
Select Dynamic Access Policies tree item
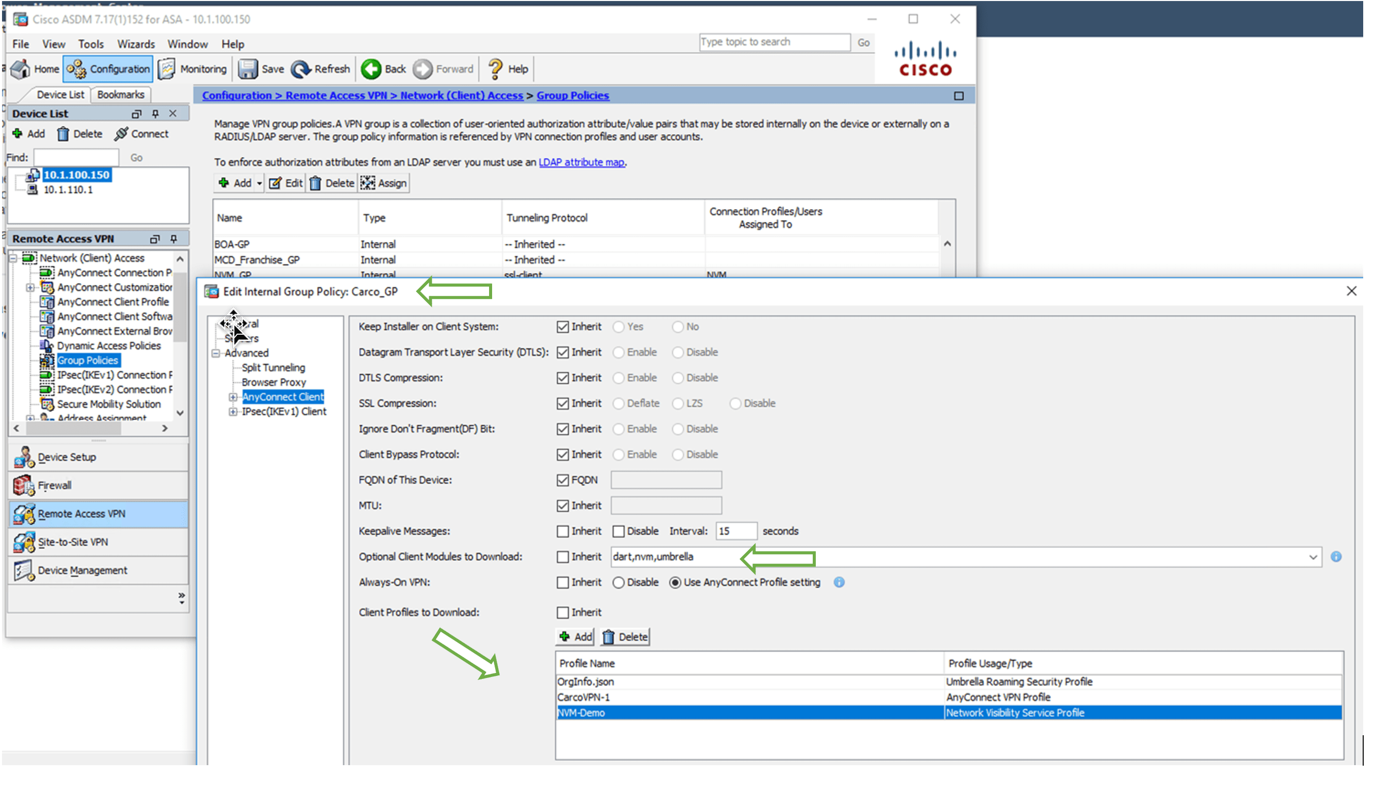(x=109, y=346)
